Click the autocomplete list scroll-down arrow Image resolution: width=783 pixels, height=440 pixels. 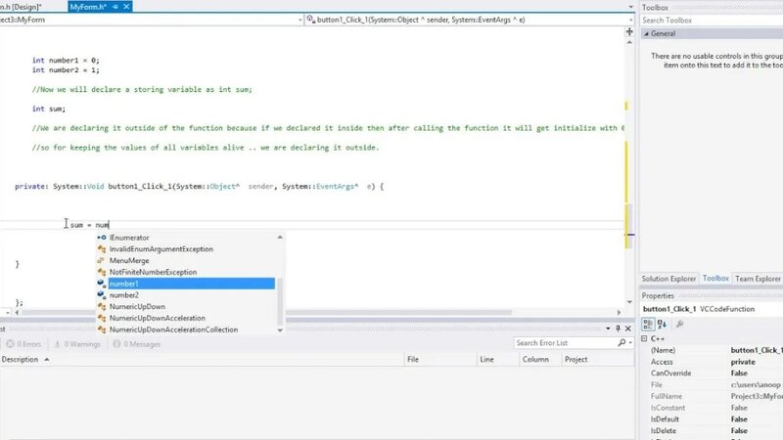point(280,330)
